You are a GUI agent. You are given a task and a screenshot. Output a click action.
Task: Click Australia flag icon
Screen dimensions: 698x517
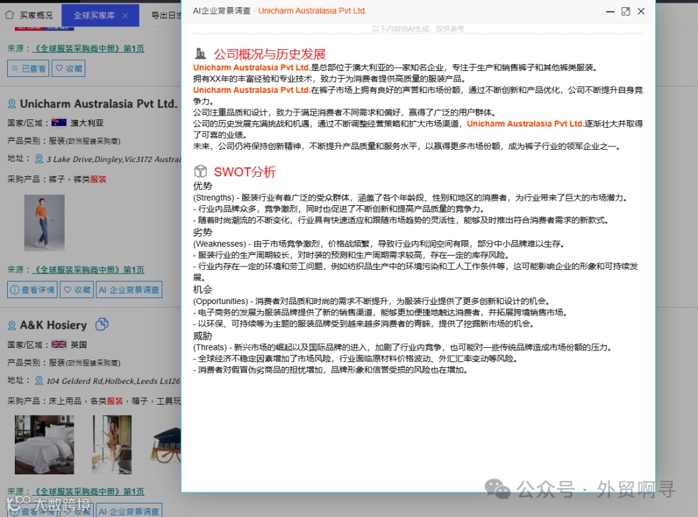(x=59, y=123)
